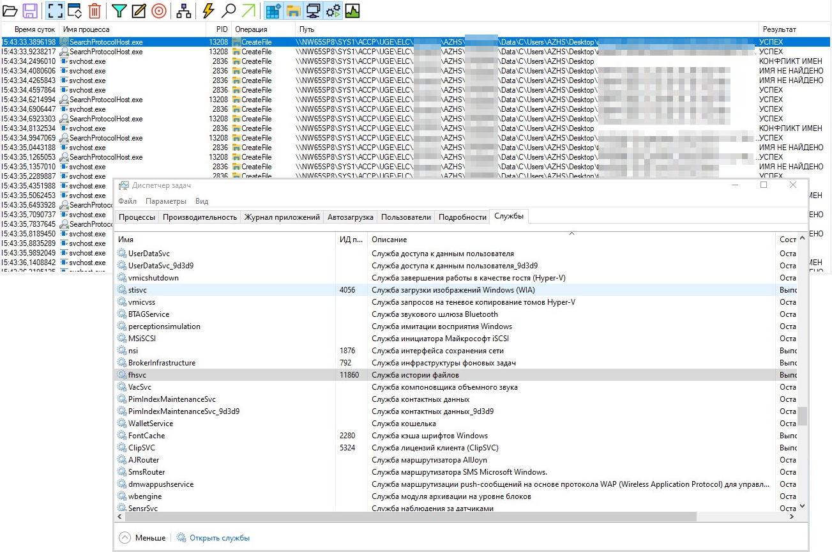Collapse Task Manager with Меньше button

[142, 538]
